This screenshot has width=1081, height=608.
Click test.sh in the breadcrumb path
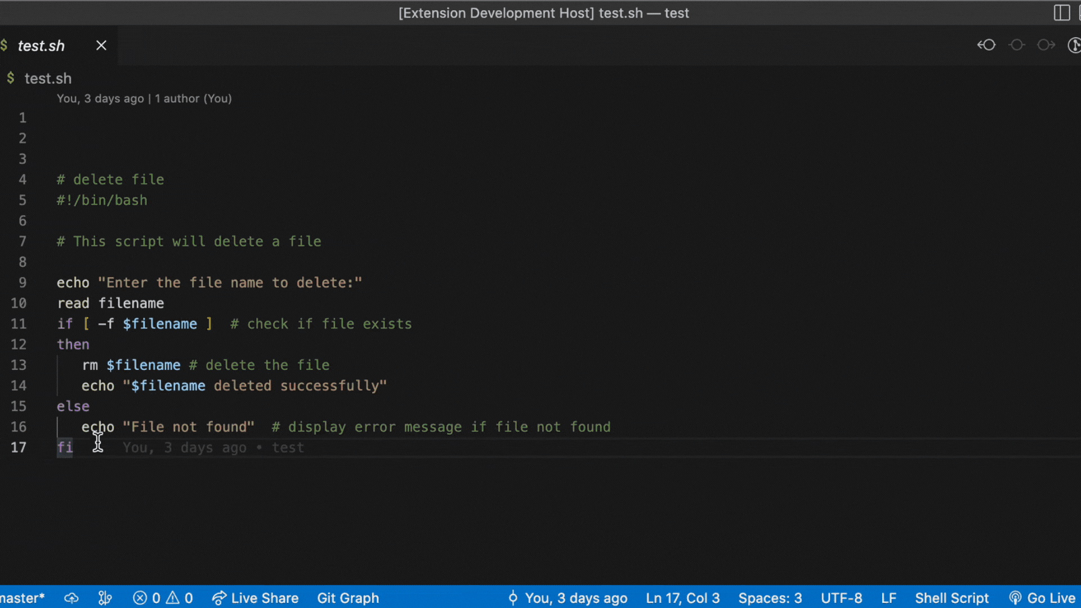point(48,78)
